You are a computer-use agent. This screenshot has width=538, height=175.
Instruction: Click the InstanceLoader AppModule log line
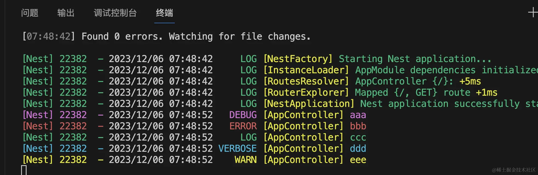280,70
